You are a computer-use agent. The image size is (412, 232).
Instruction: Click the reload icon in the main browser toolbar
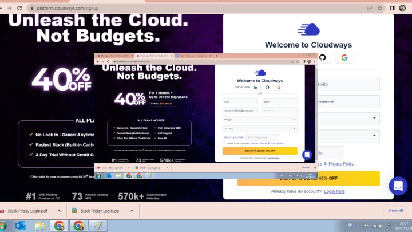tap(19, 8)
